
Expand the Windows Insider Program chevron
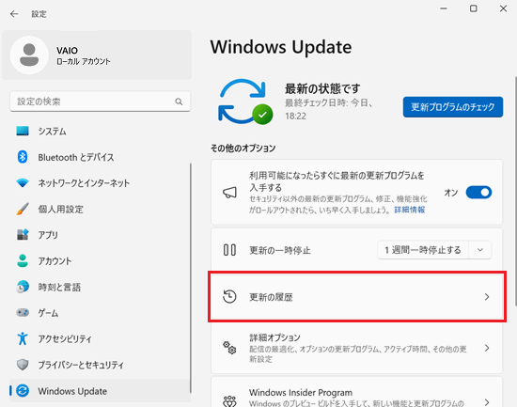tap(487, 402)
